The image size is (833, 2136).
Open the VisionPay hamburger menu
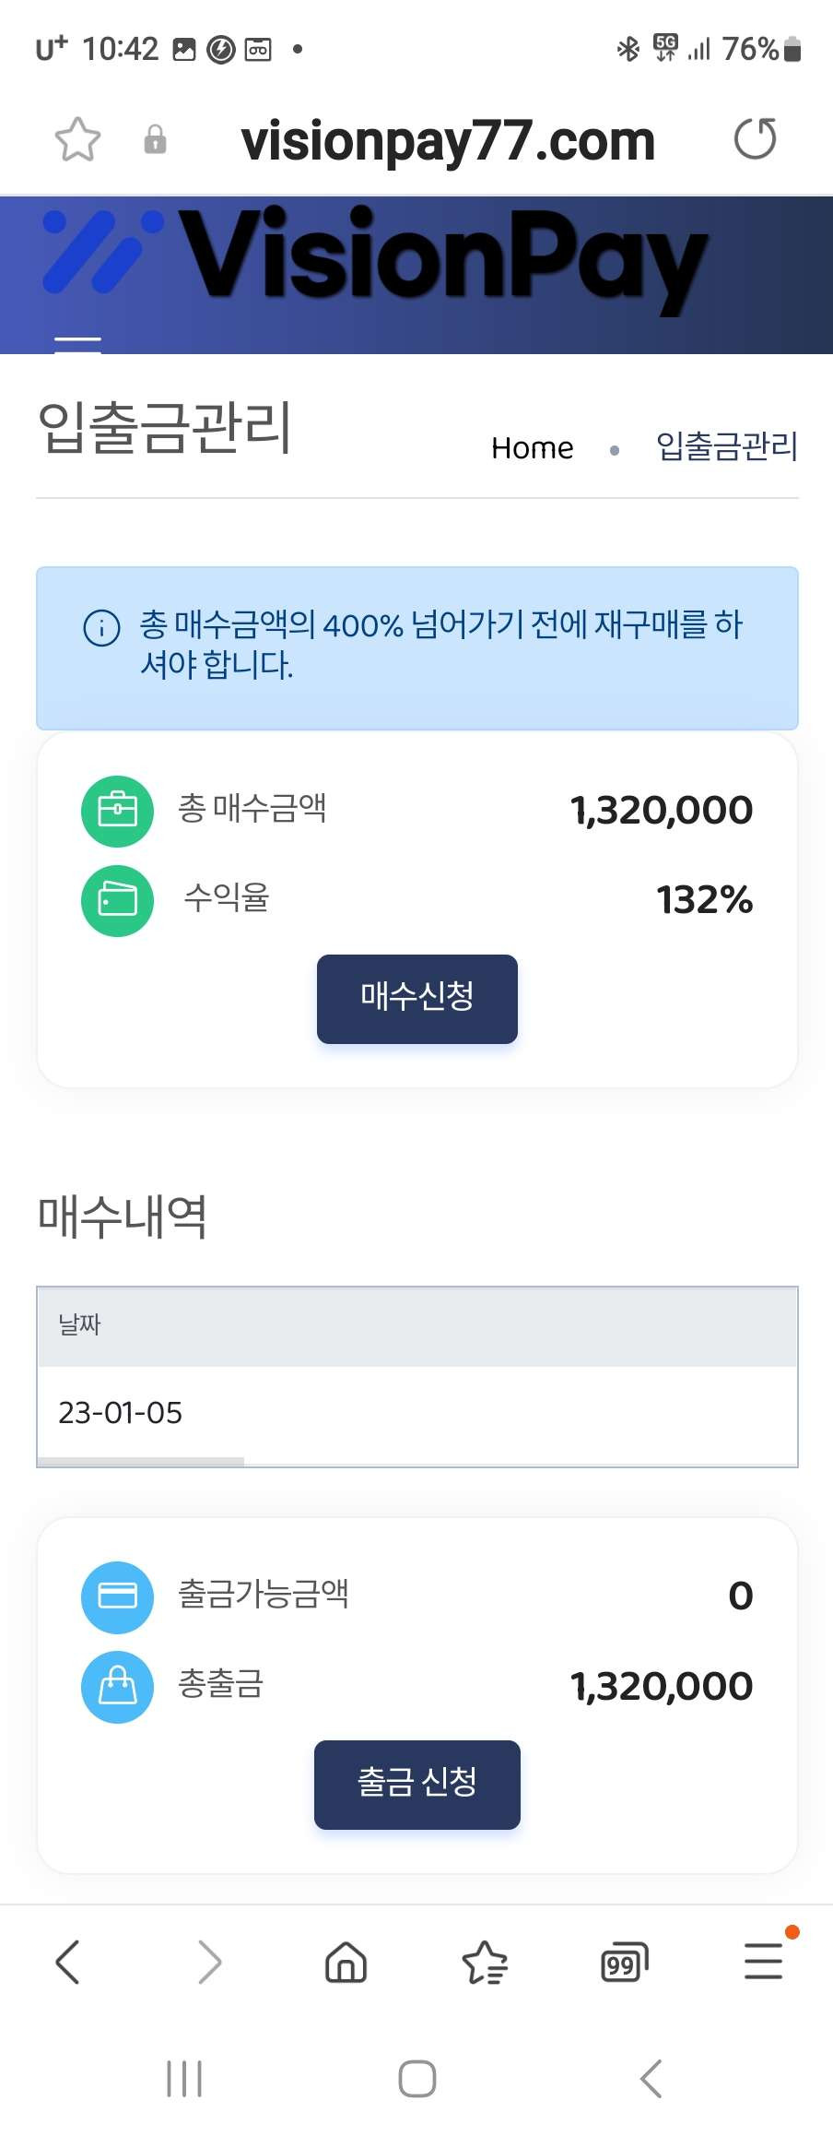[x=77, y=343]
